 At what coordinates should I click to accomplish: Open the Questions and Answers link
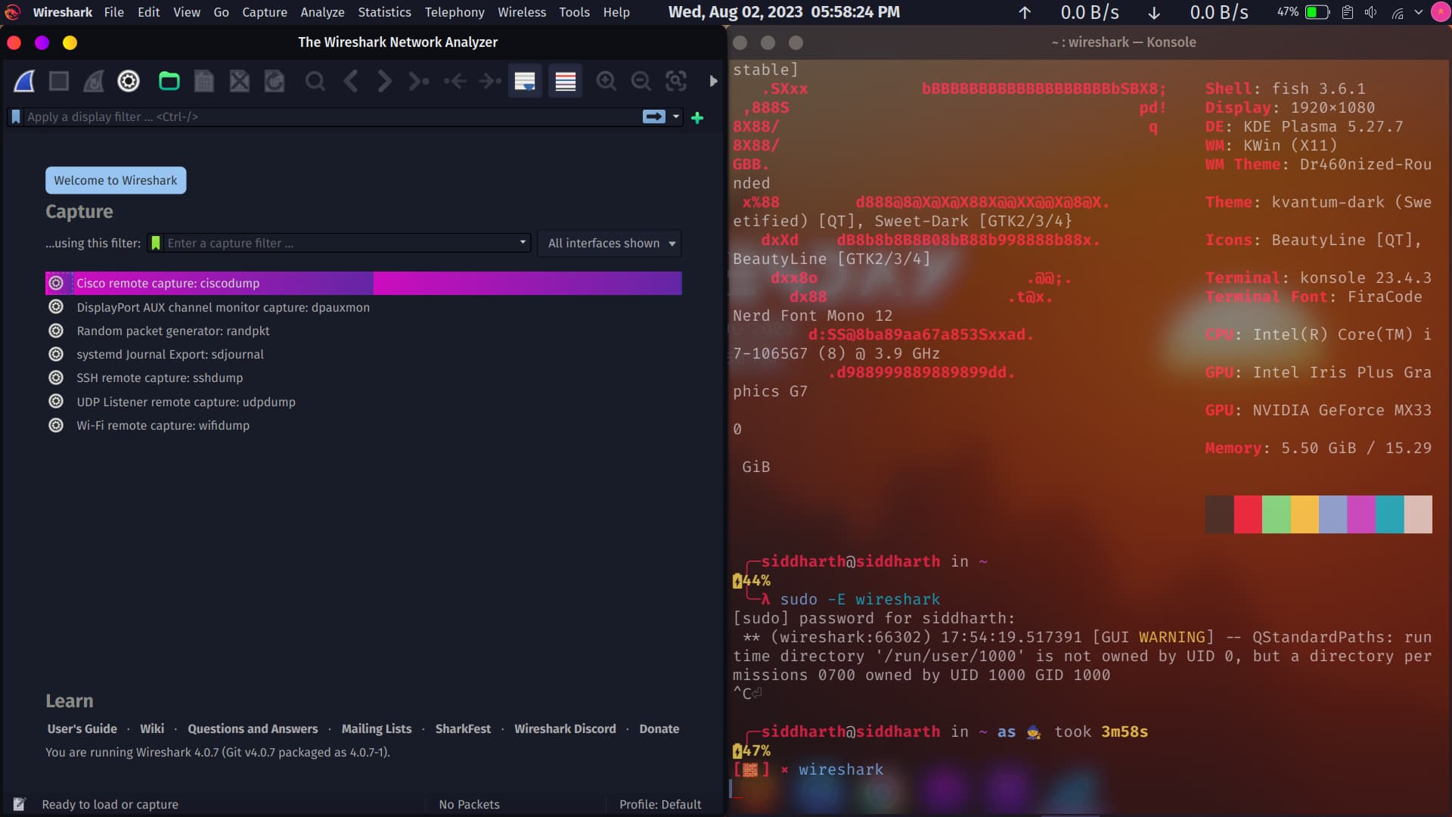tap(253, 728)
